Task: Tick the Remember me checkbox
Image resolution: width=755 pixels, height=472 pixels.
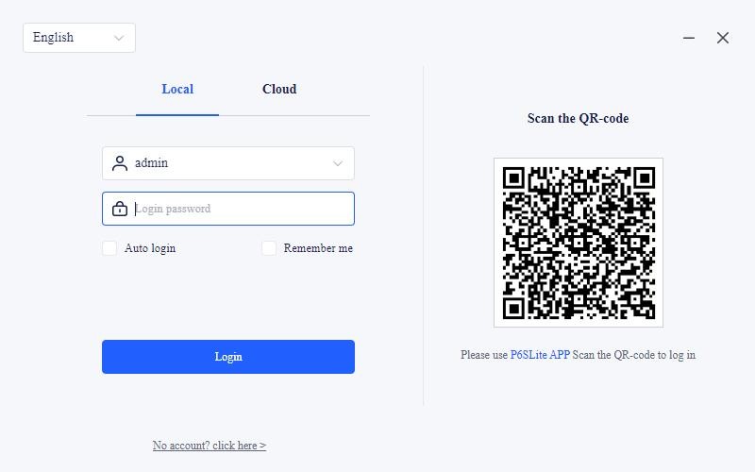Action: (269, 248)
